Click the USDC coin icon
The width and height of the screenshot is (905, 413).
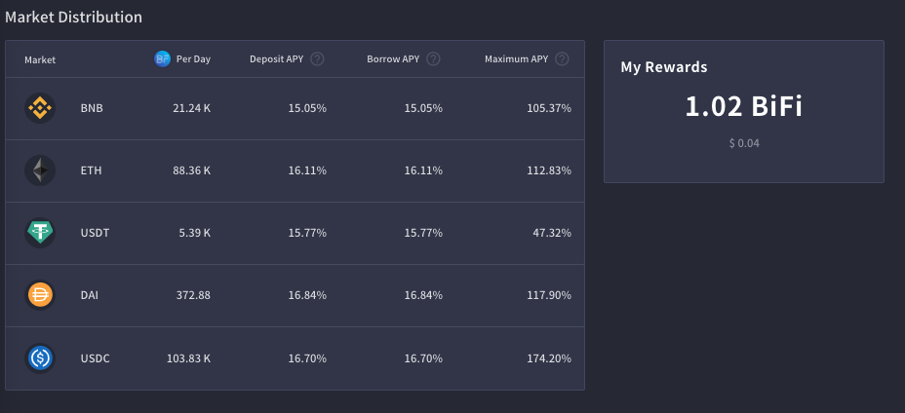pyautogui.click(x=40, y=358)
